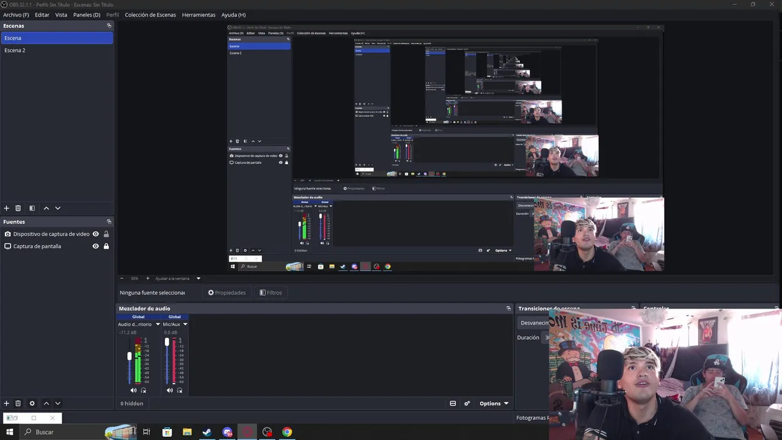This screenshot has height=440, width=782.
Task: Select the Dispositivo de captura de video source row
Action: [x=57, y=234]
